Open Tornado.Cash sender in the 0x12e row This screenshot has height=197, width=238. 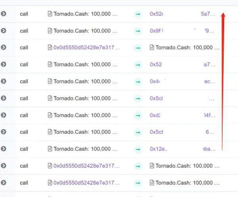85,149
